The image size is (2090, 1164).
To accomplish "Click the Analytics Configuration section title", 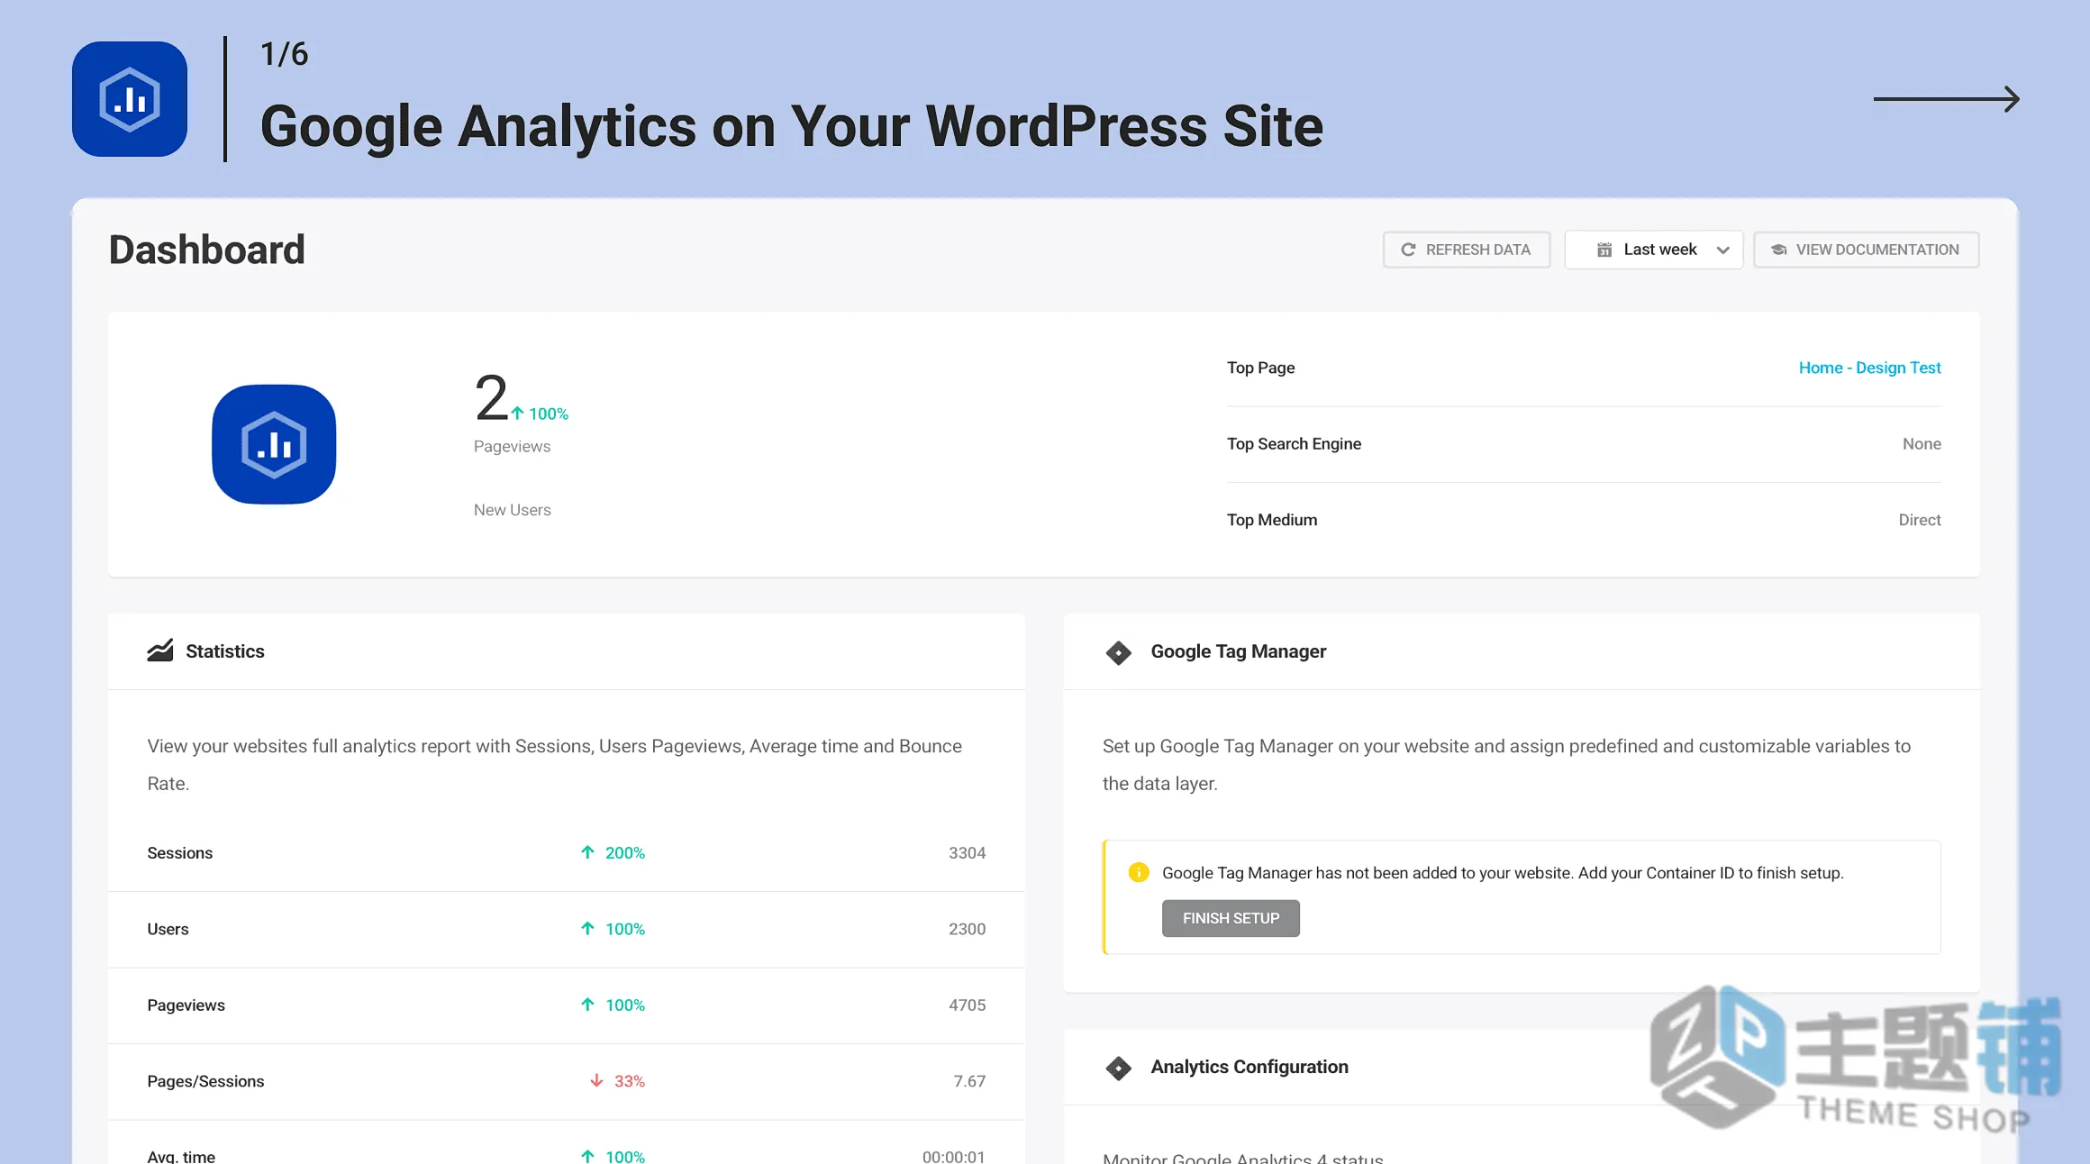I will pyautogui.click(x=1249, y=1067).
